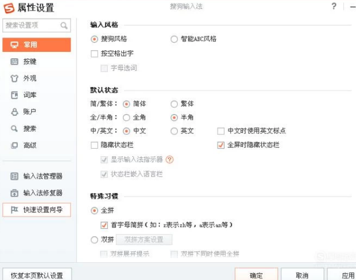
Task: Switch to the 高级 settings tab
Action: point(36,145)
